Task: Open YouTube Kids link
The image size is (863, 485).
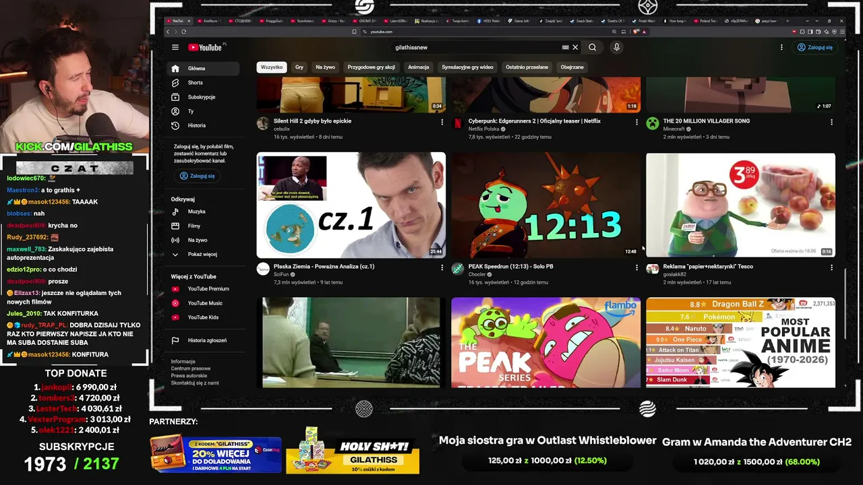Action: click(x=203, y=317)
